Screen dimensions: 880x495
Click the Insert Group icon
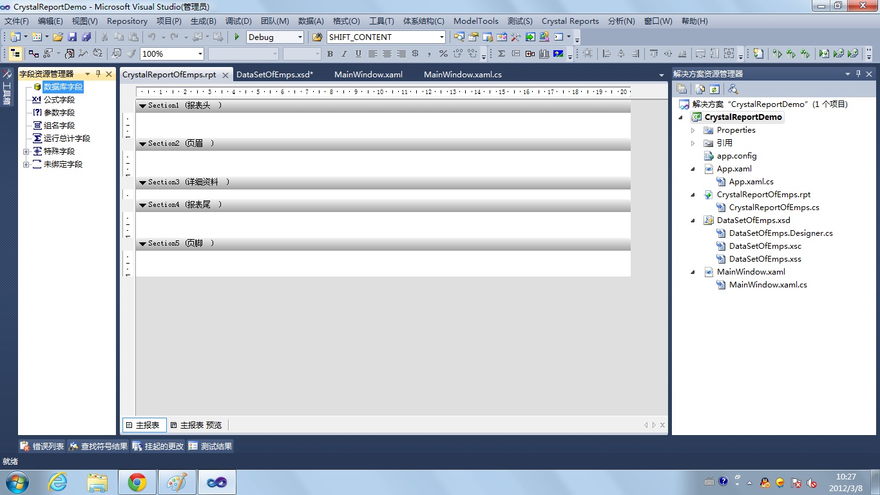515,53
